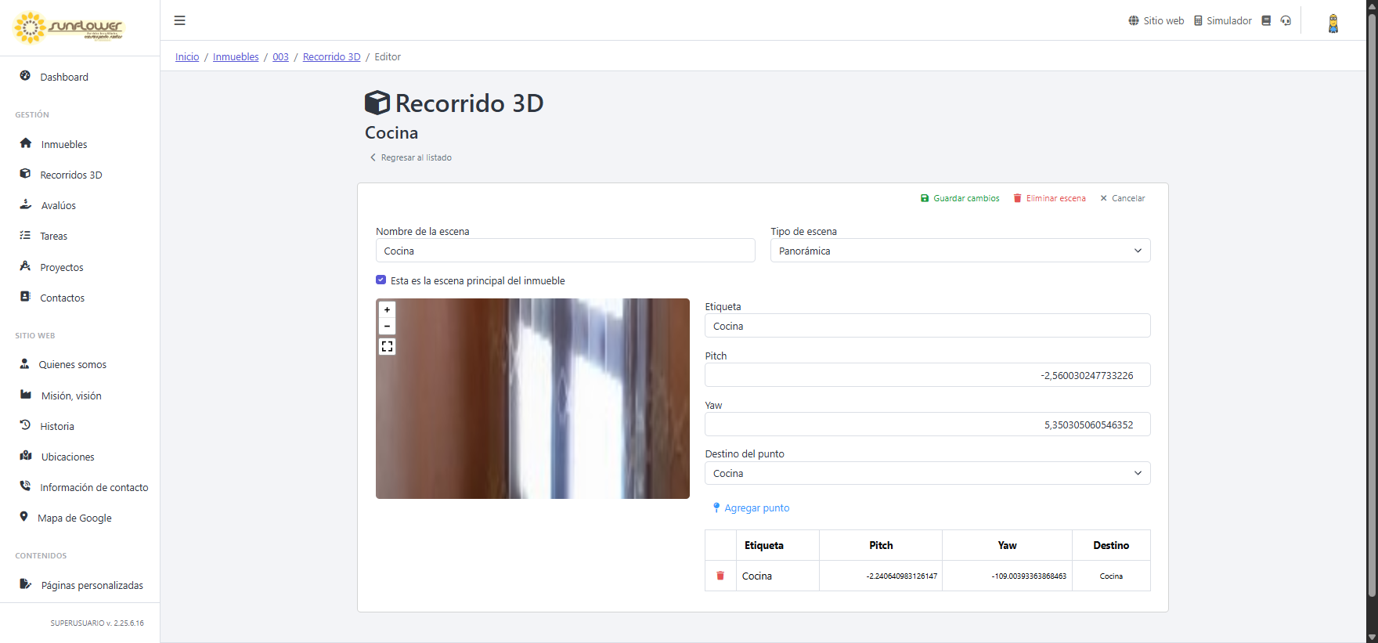Open Proyectos section
Viewport: 1378px width, 643px height.
62,267
